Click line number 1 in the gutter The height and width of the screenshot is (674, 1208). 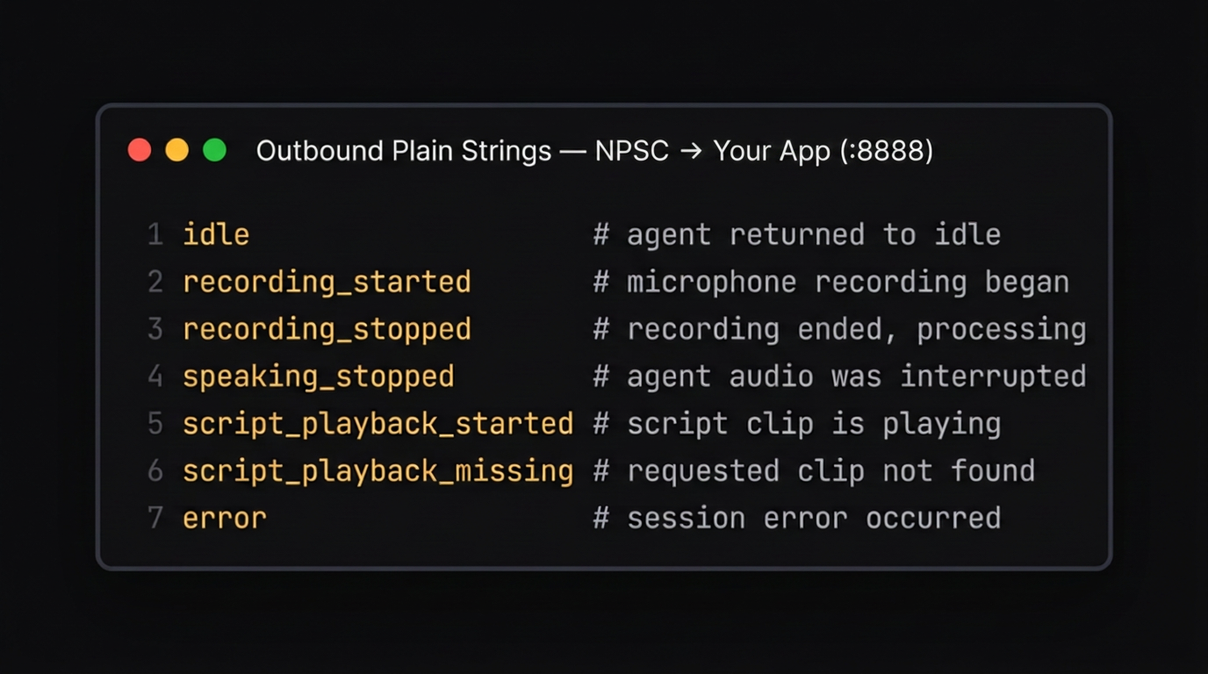(x=155, y=234)
